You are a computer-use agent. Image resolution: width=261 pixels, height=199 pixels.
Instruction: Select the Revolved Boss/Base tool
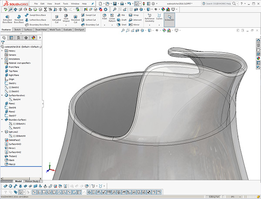(x=19, y=19)
